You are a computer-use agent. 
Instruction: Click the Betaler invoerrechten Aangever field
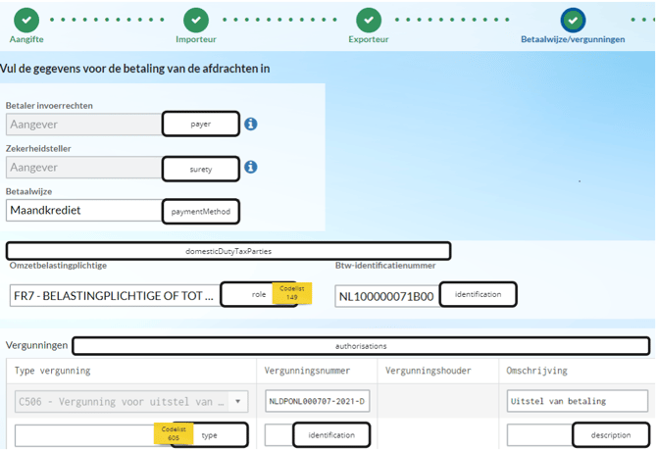pos(83,125)
